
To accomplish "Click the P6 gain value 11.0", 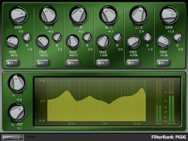I will 171,31.
